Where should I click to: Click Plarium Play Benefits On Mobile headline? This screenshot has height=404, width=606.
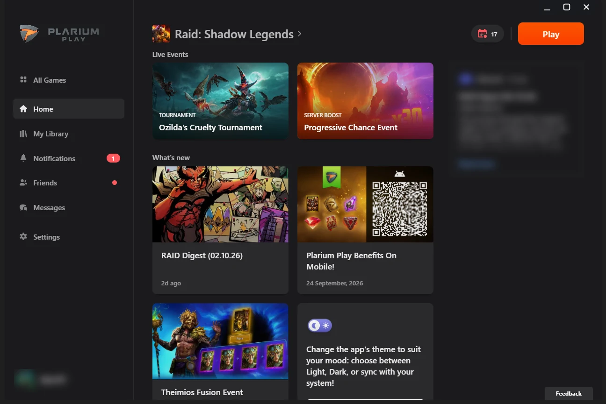[351, 261]
